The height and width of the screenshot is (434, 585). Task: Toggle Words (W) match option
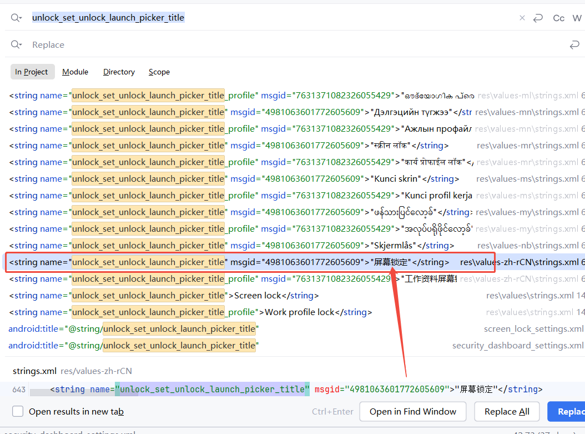tap(577, 18)
